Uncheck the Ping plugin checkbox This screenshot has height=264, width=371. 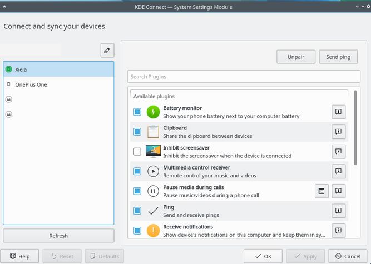coord(137,211)
